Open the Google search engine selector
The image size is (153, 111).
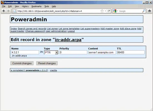tap(115, 11)
